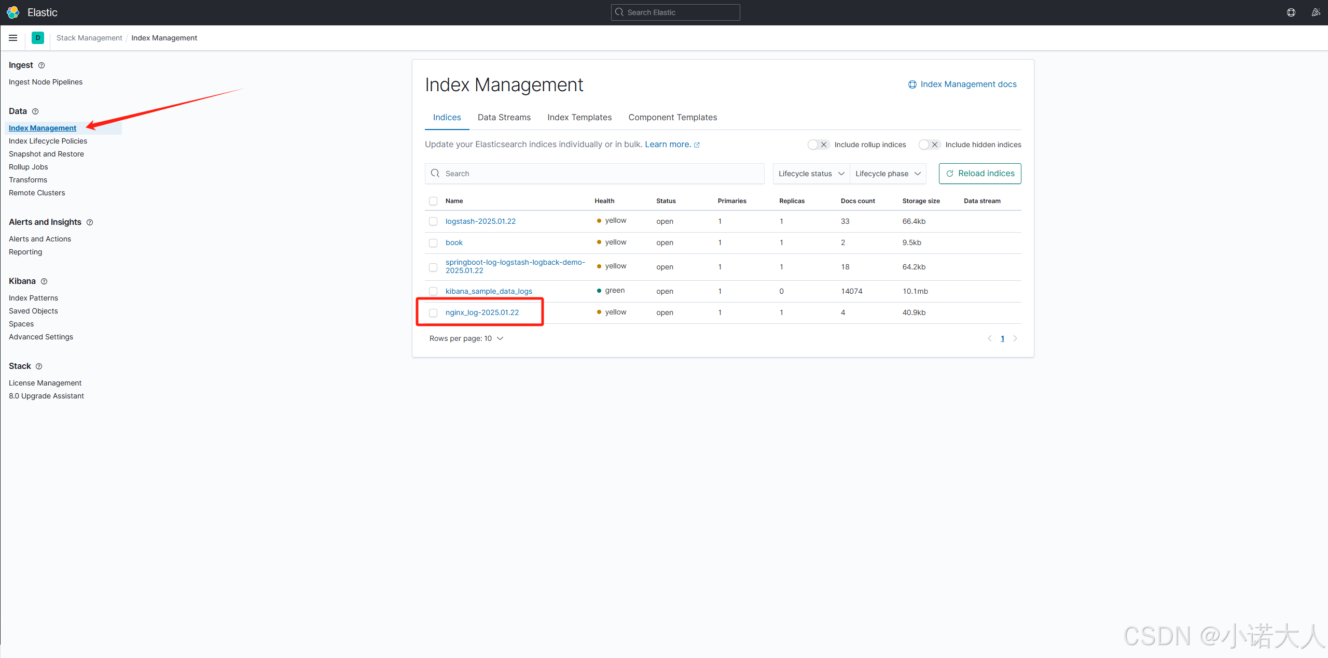The width and height of the screenshot is (1328, 658).
Task: Check the springboot-log-logstash row checkbox
Action: coord(433,267)
